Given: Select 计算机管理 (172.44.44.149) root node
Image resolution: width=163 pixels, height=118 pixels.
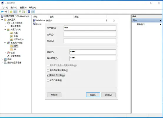Looking at the screenshot, I should 17,16.
